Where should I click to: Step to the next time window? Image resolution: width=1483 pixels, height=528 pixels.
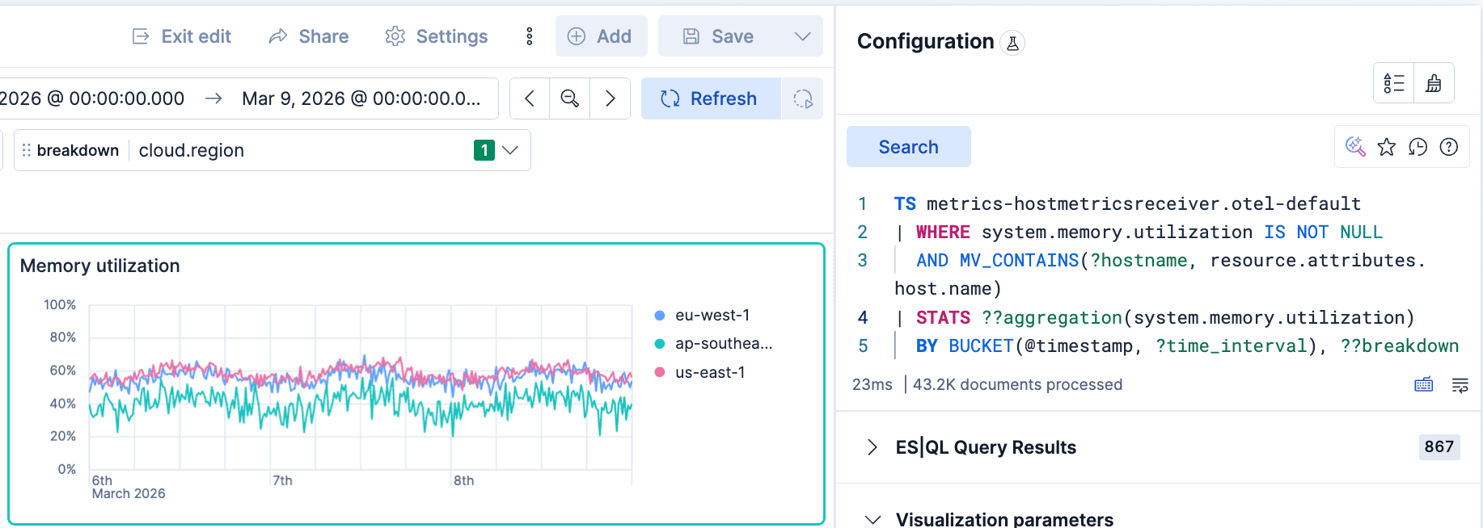point(611,98)
